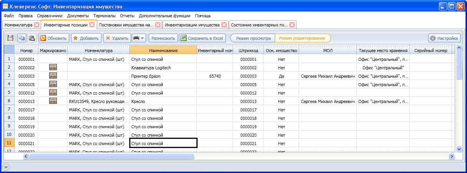The image size is (467, 173).
Task: Open the Настройка settings gear button
Action: click(x=444, y=38)
